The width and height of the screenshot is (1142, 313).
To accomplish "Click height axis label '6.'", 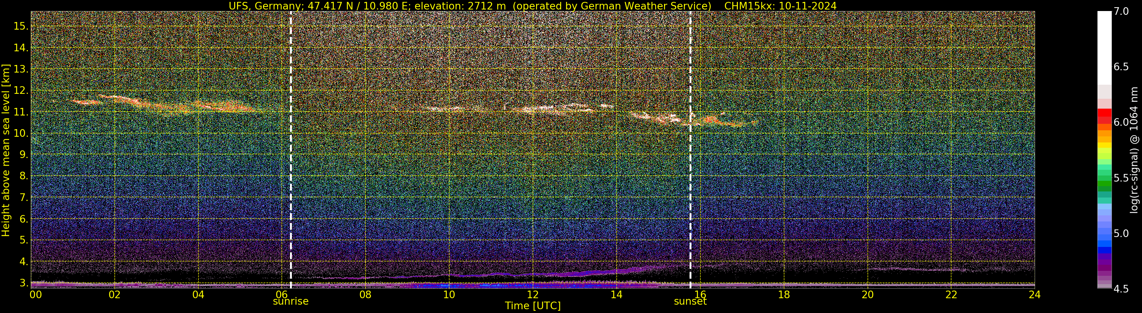I will [24, 219].
